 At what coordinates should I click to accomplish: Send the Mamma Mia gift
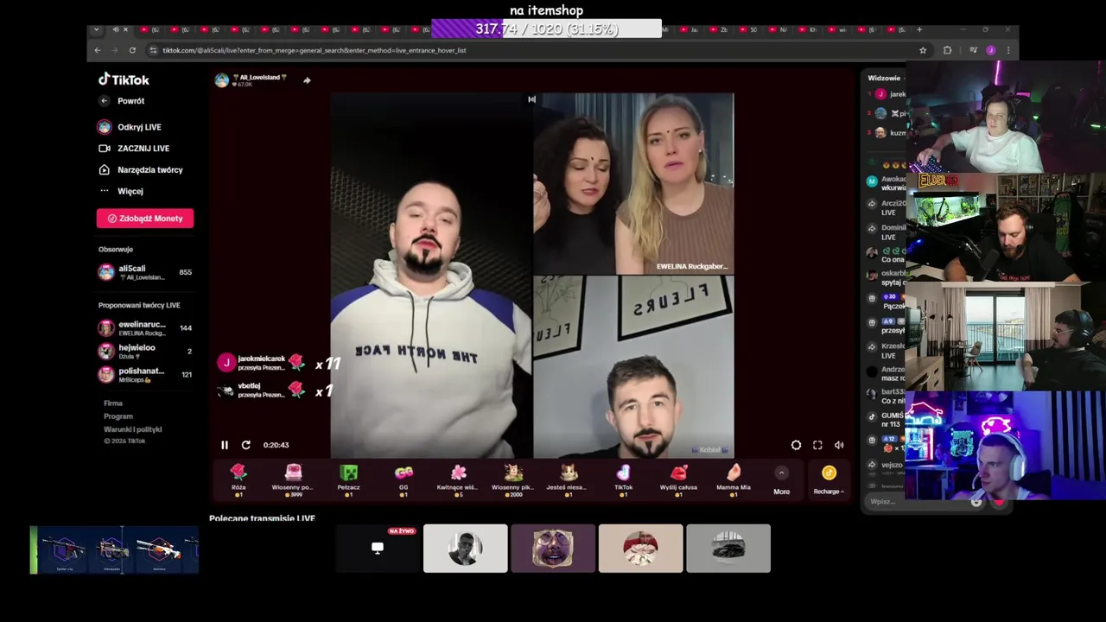[x=734, y=479]
